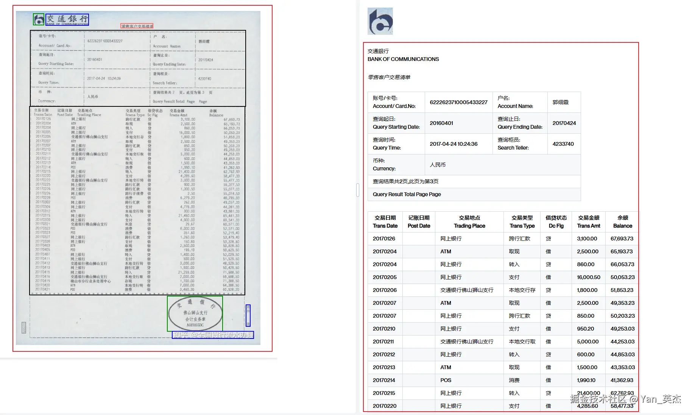Select the "Account/ Card.No:" label cell in parsed table
The width and height of the screenshot is (692, 415).
[x=396, y=102]
